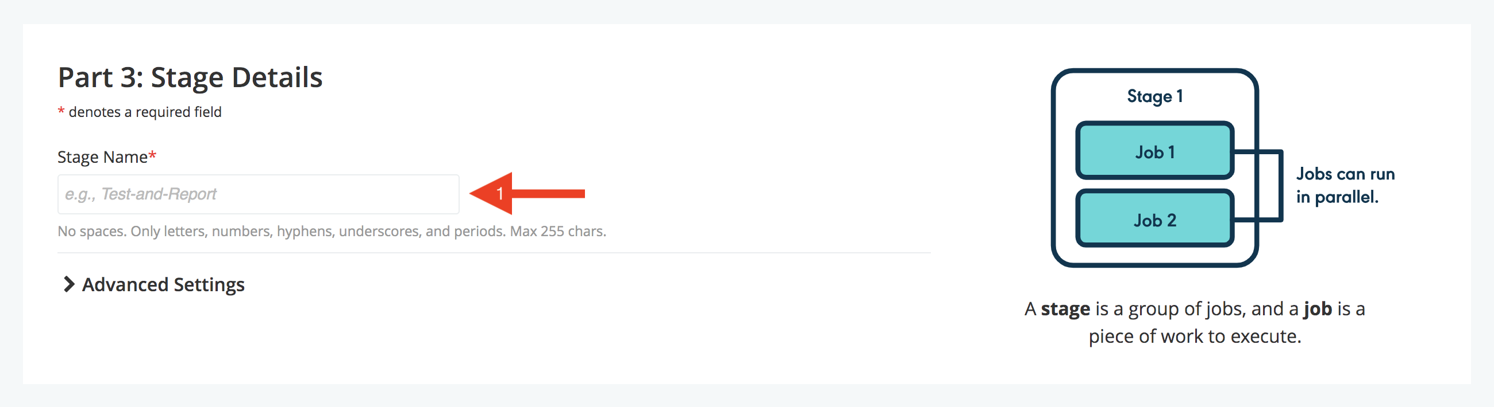Click the Stage 1 label in diagram

click(x=1154, y=96)
